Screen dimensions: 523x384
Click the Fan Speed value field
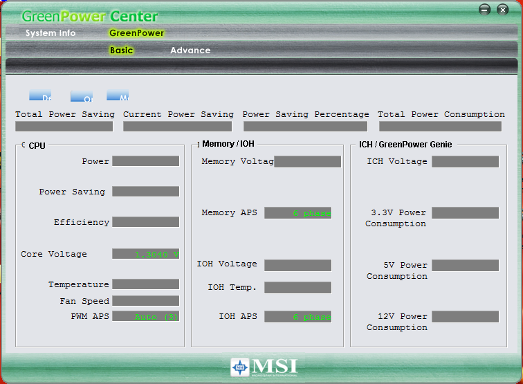coord(146,301)
